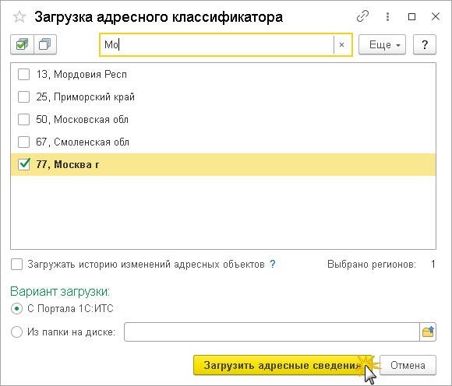Expand the Еще dropdown menu

382,44
